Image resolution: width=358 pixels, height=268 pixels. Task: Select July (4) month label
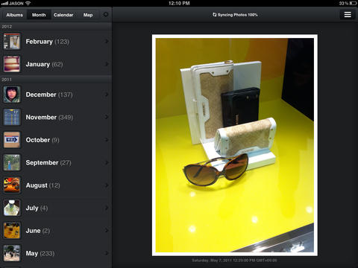[x=37, y=208]
